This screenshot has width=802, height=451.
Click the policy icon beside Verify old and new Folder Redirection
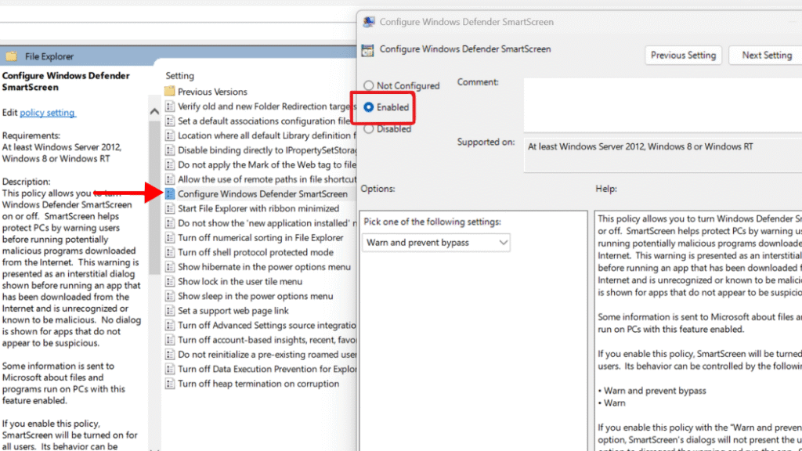pos(170,106)
